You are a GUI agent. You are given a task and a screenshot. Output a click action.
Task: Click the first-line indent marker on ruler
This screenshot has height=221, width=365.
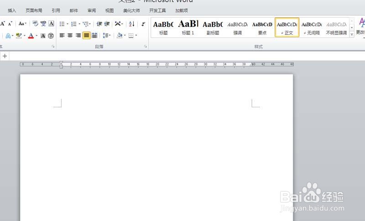61,63
